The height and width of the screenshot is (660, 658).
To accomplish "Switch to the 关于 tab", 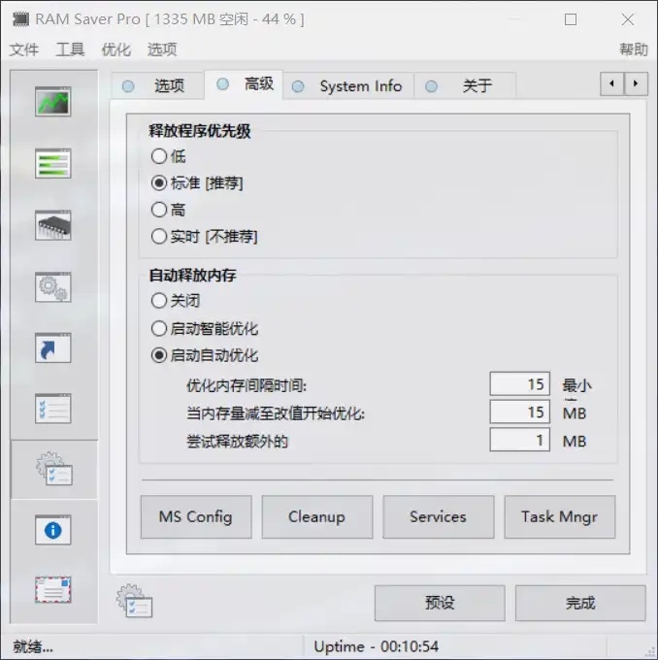I will pos(465,85).
